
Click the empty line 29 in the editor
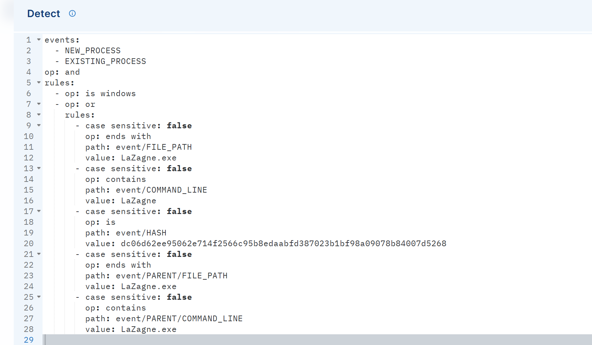pos(234,340)
